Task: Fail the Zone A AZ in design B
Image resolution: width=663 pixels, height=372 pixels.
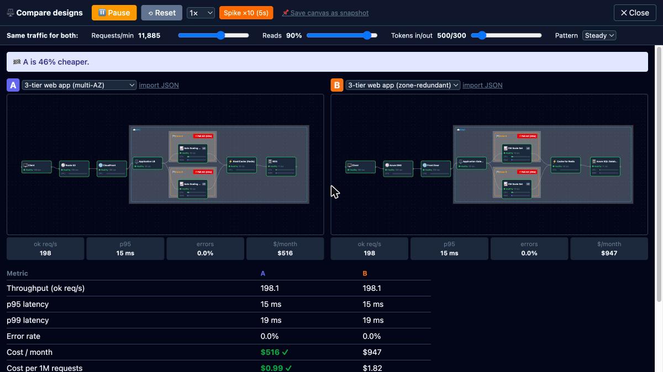Action: tap(528, 136)
